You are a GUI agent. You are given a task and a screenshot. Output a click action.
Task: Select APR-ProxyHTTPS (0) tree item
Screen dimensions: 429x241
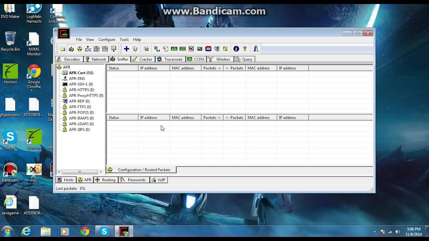point(86,96)
